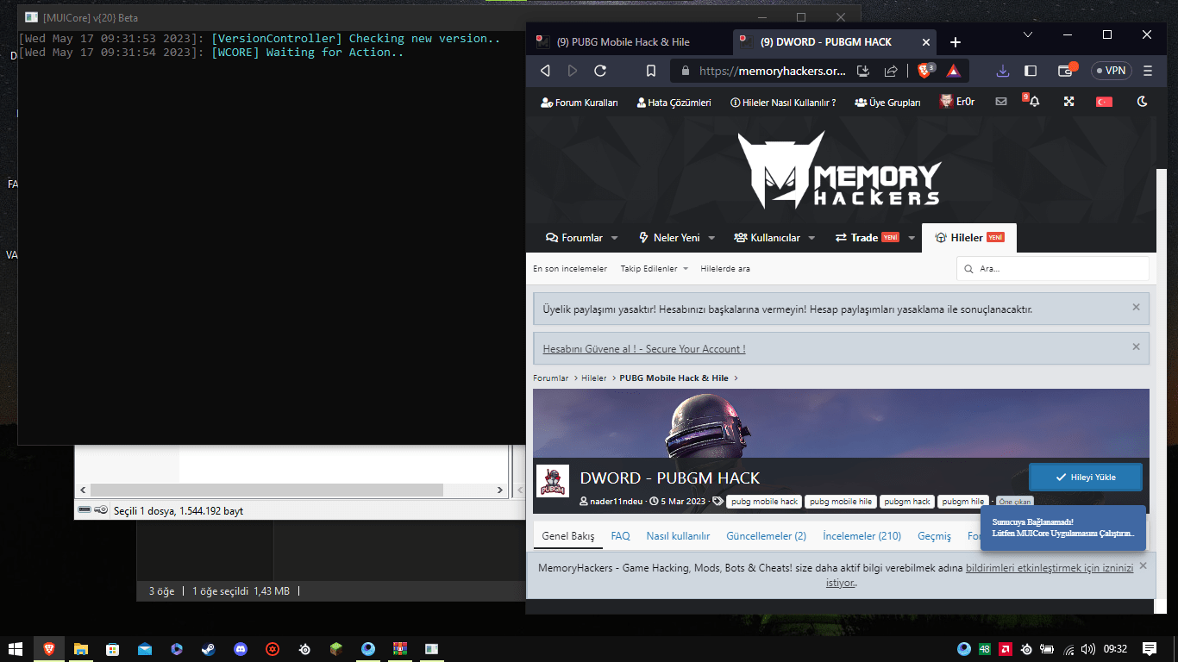Click the author name nader11ndeu
The height and width of the screenshot is (662, 1178).
[x=617, y=501]
